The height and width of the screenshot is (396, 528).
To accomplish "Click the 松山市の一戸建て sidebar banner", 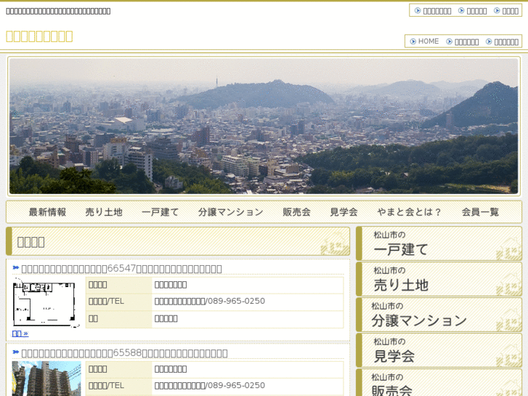I will [x=439, y=243].
